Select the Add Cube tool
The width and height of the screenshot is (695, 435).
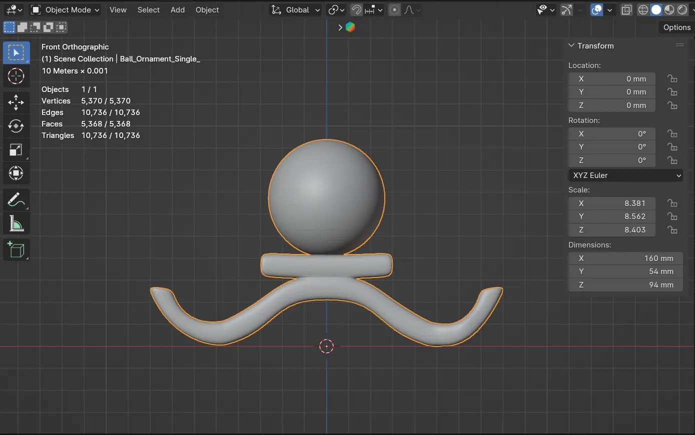pos(17,249)
